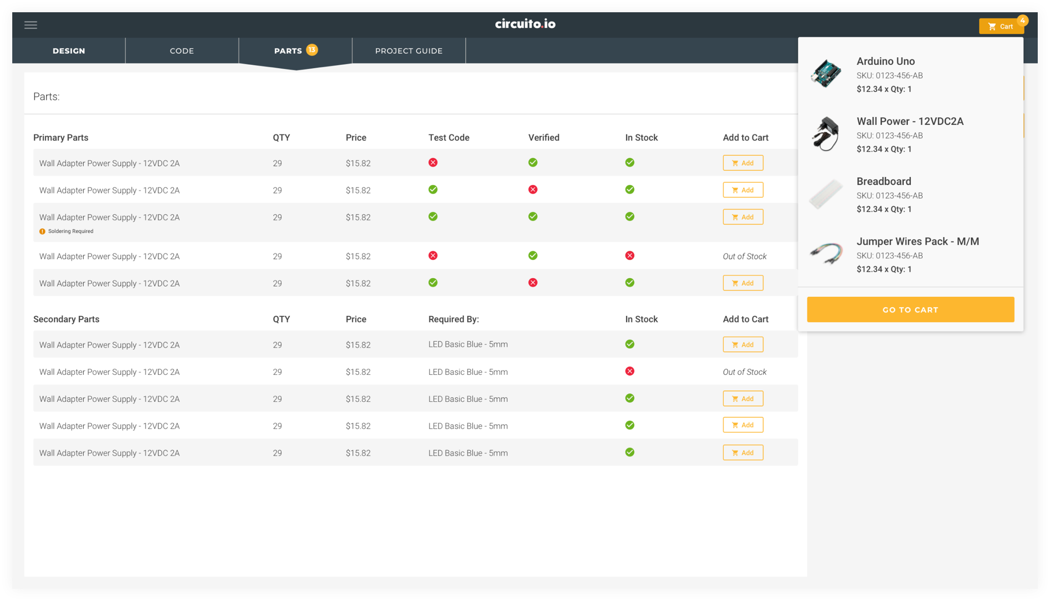Open the Project Guide tab

pos(408,51)
